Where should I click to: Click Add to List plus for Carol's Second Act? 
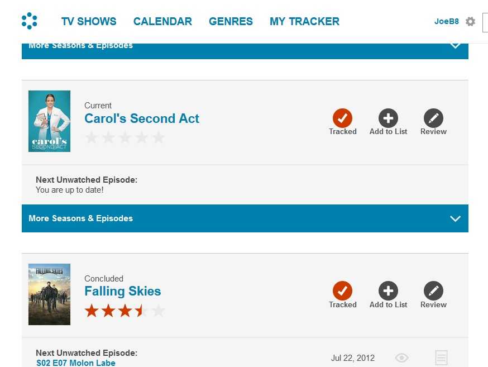click(x=388, y=118)
